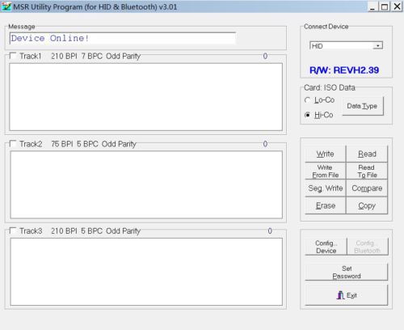Click the Copy button
The width and height of the screenshot is (404, 330).
[367, 205]
